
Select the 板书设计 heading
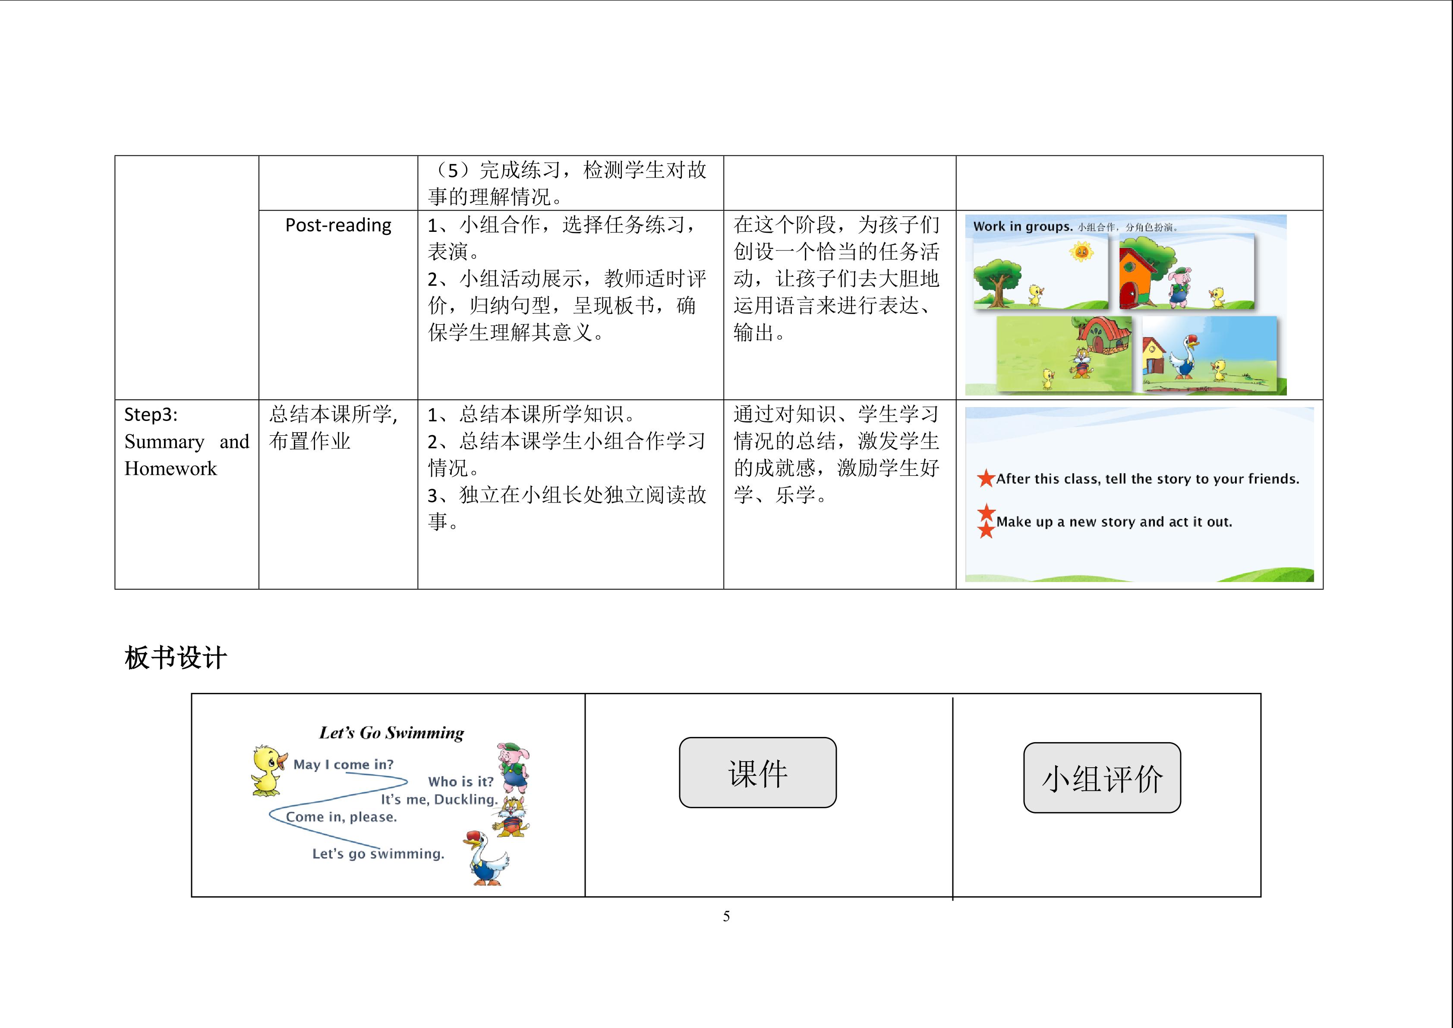(175, 658)
